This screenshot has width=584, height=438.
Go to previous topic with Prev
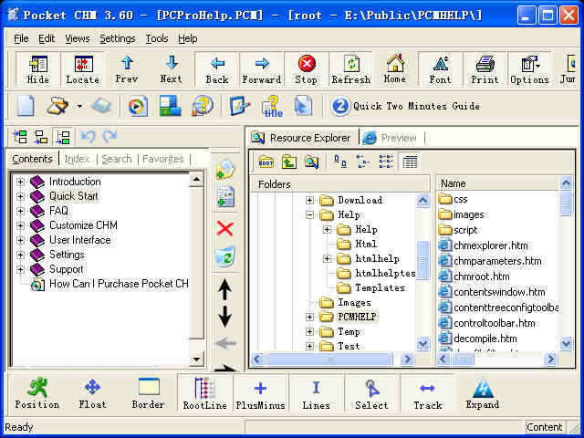coord(127,69)
